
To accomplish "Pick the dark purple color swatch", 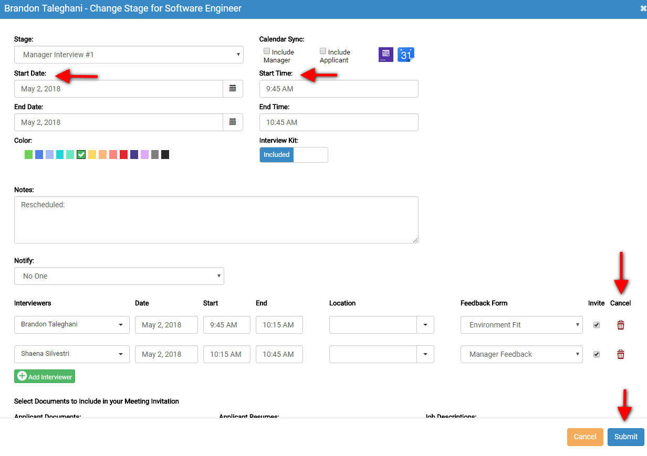I will tap(134, 155).
